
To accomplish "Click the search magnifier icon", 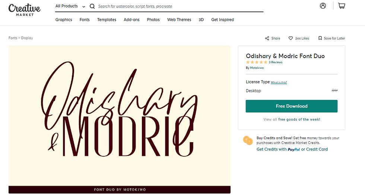I will tap(92, 6).
